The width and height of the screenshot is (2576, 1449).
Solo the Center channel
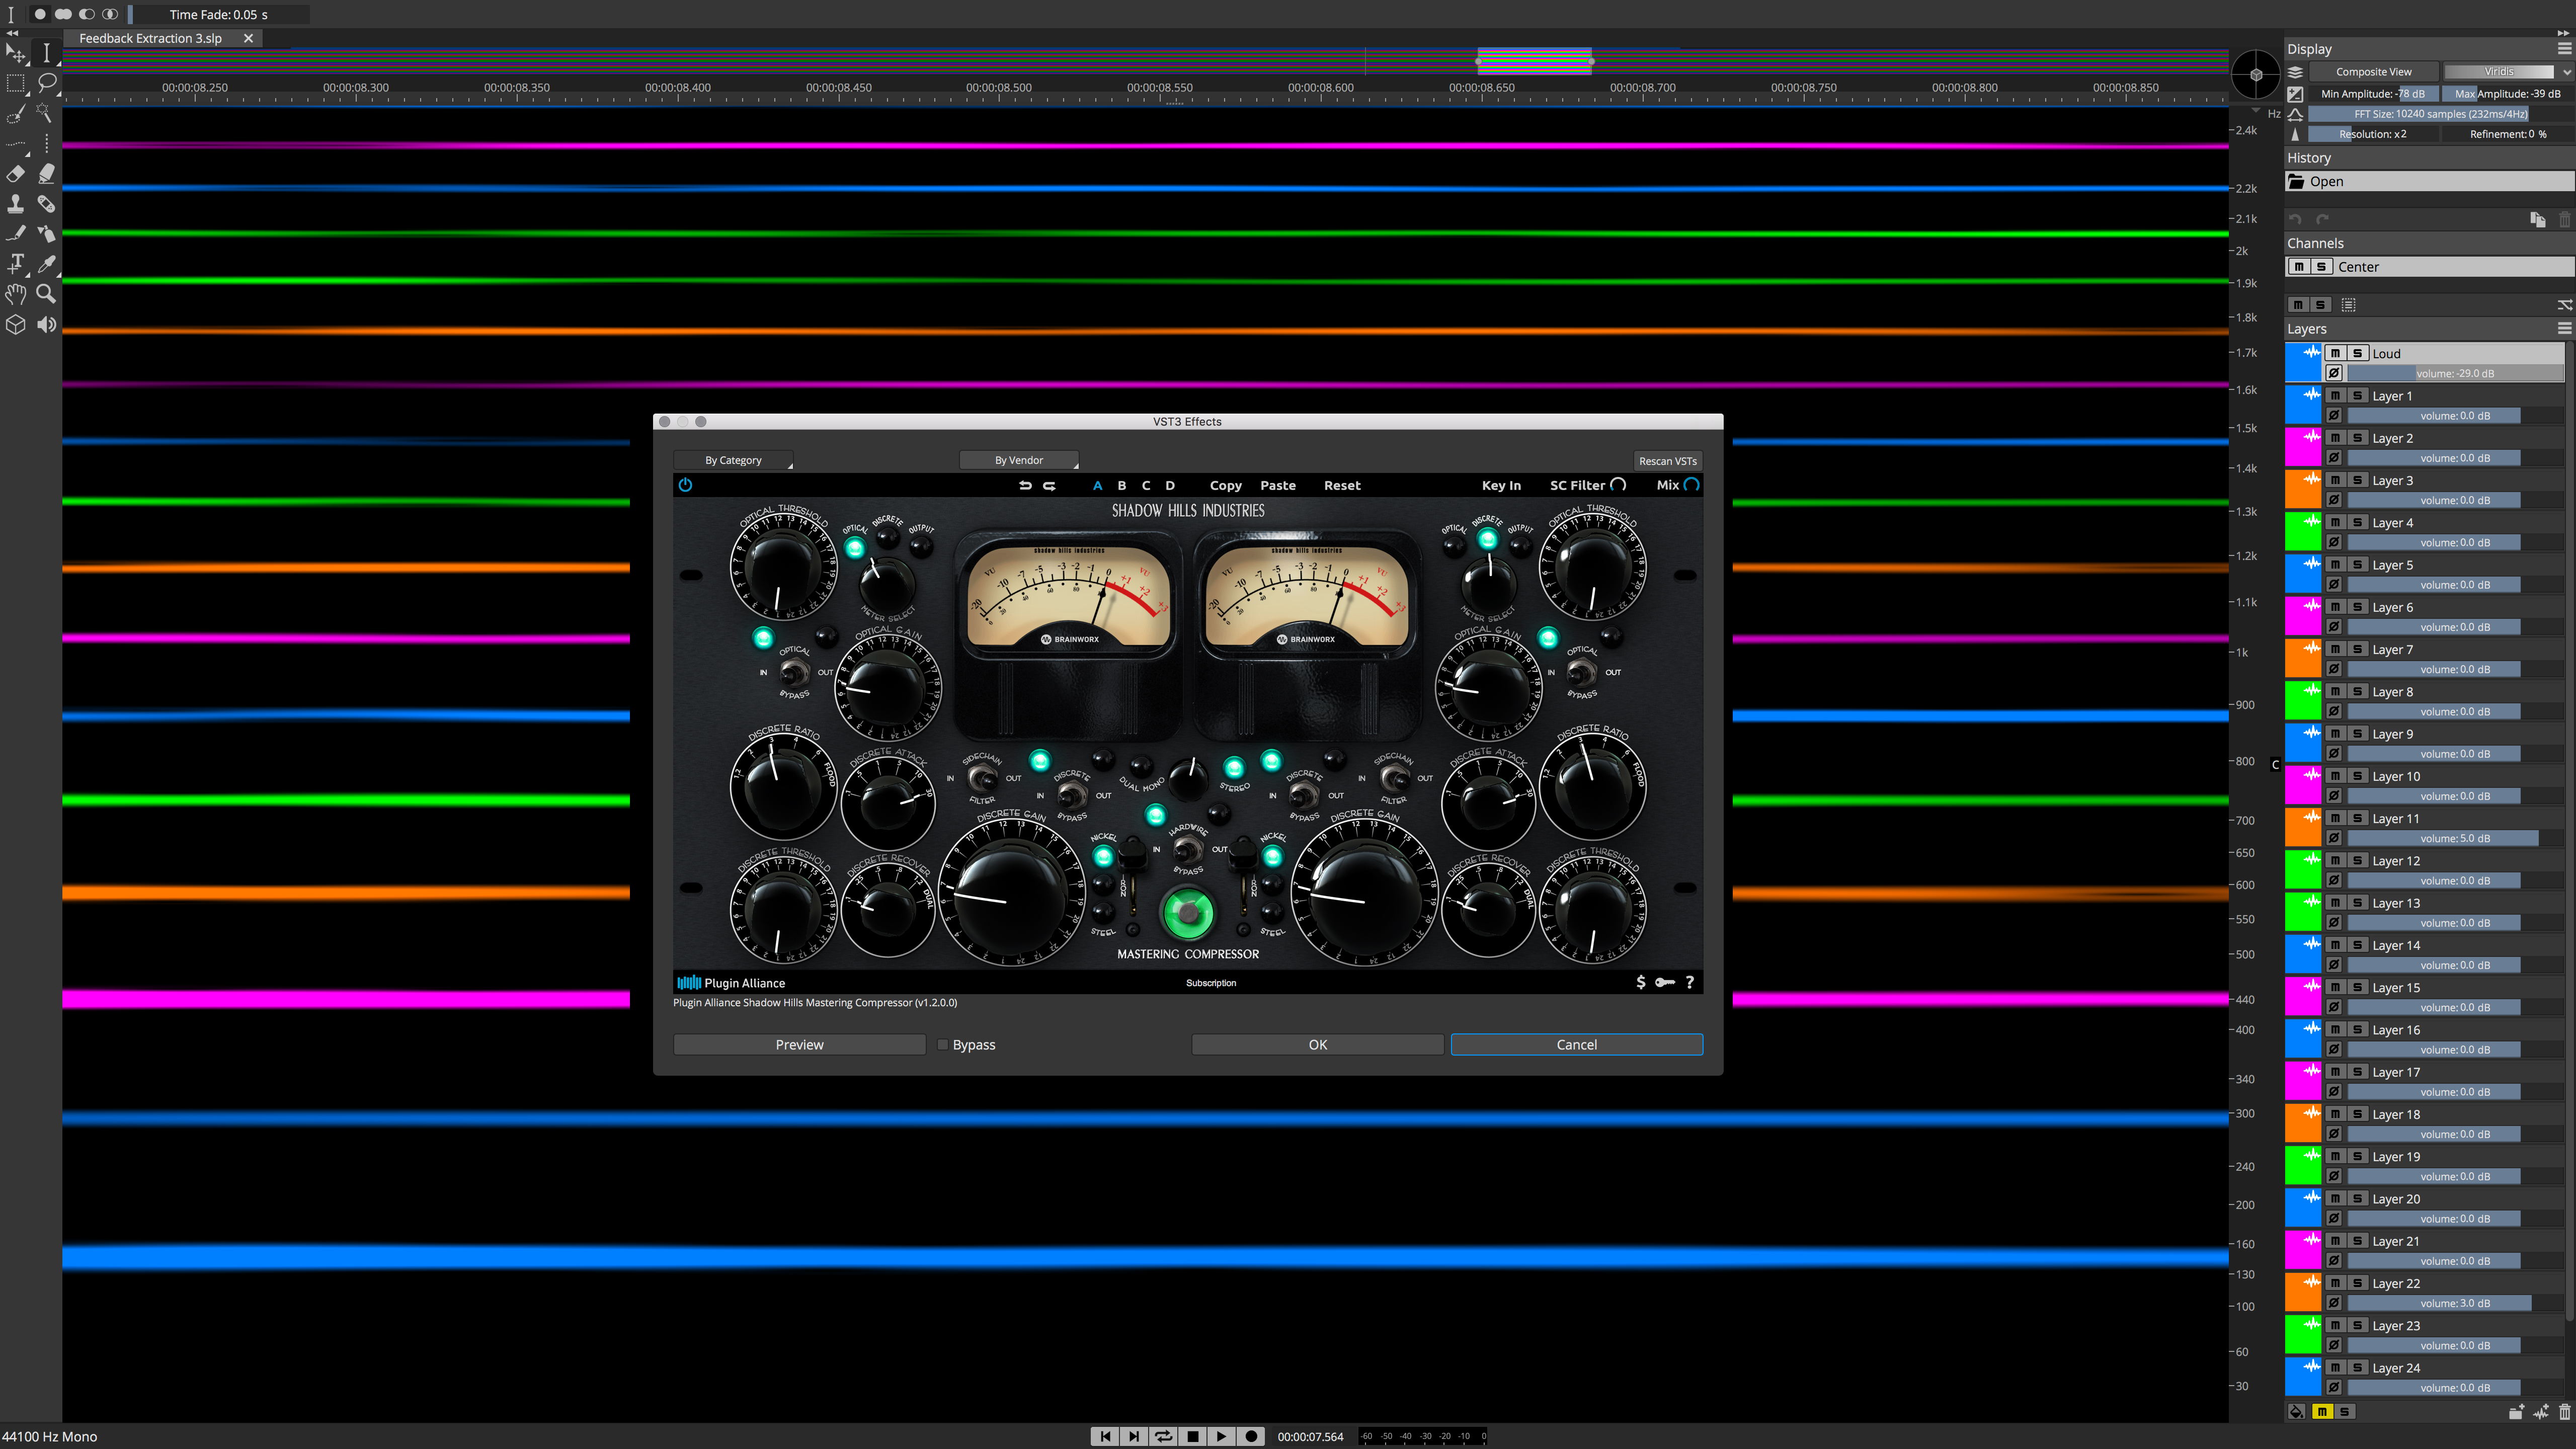click(x=2320, y=266)
